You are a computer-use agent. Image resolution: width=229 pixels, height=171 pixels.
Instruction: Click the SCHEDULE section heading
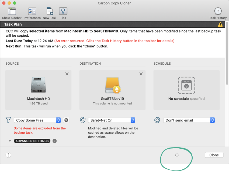point(162,64)
